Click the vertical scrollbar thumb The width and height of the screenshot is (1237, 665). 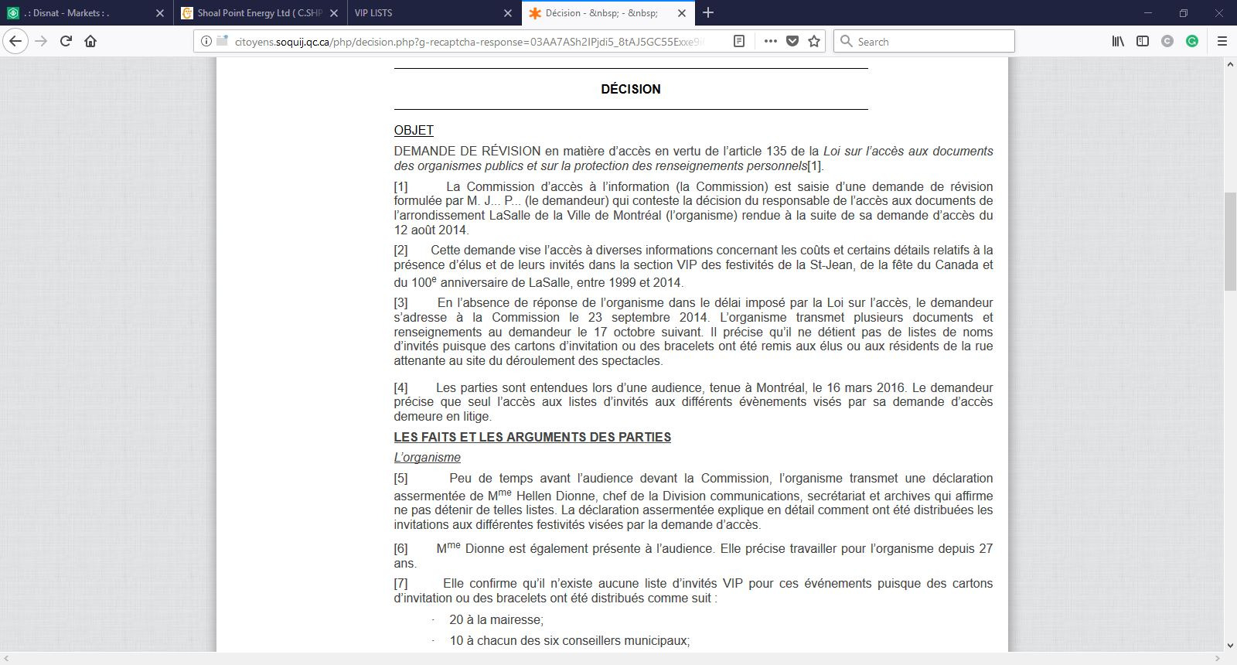[x=1230, y=242]
